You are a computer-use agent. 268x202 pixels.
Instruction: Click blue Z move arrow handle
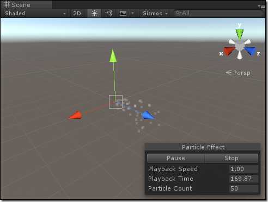coord(148,115)
